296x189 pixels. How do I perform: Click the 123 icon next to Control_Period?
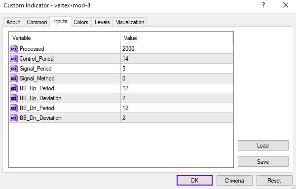tap(14, 59)
